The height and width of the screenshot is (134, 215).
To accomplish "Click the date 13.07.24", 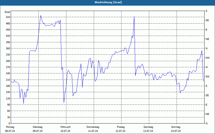I will pos(148,131).
